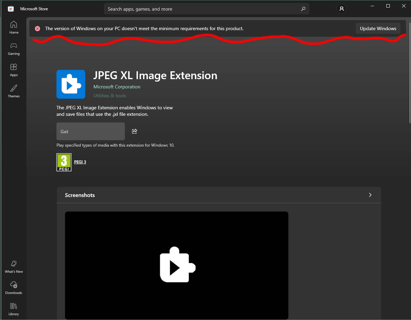Close the Microsoft Store window
This screenshot has height=320, width=411.
[x=403, y=6]
